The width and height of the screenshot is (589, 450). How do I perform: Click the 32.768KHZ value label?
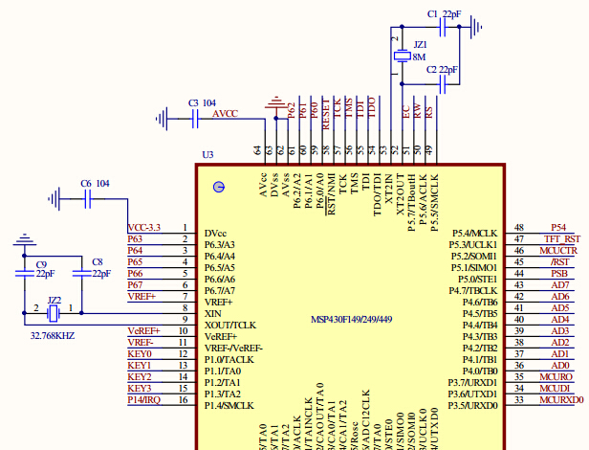pyautogui.click(x=53, y=336)
